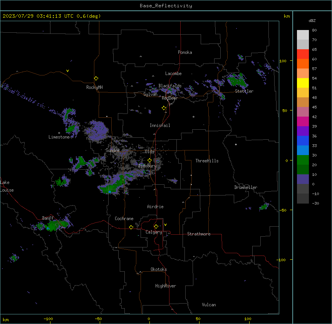This screenshot has width=332, height=324.
Task: Click the magenta 39-42 dBZ legend swatch
Action: tap(303, 121)
